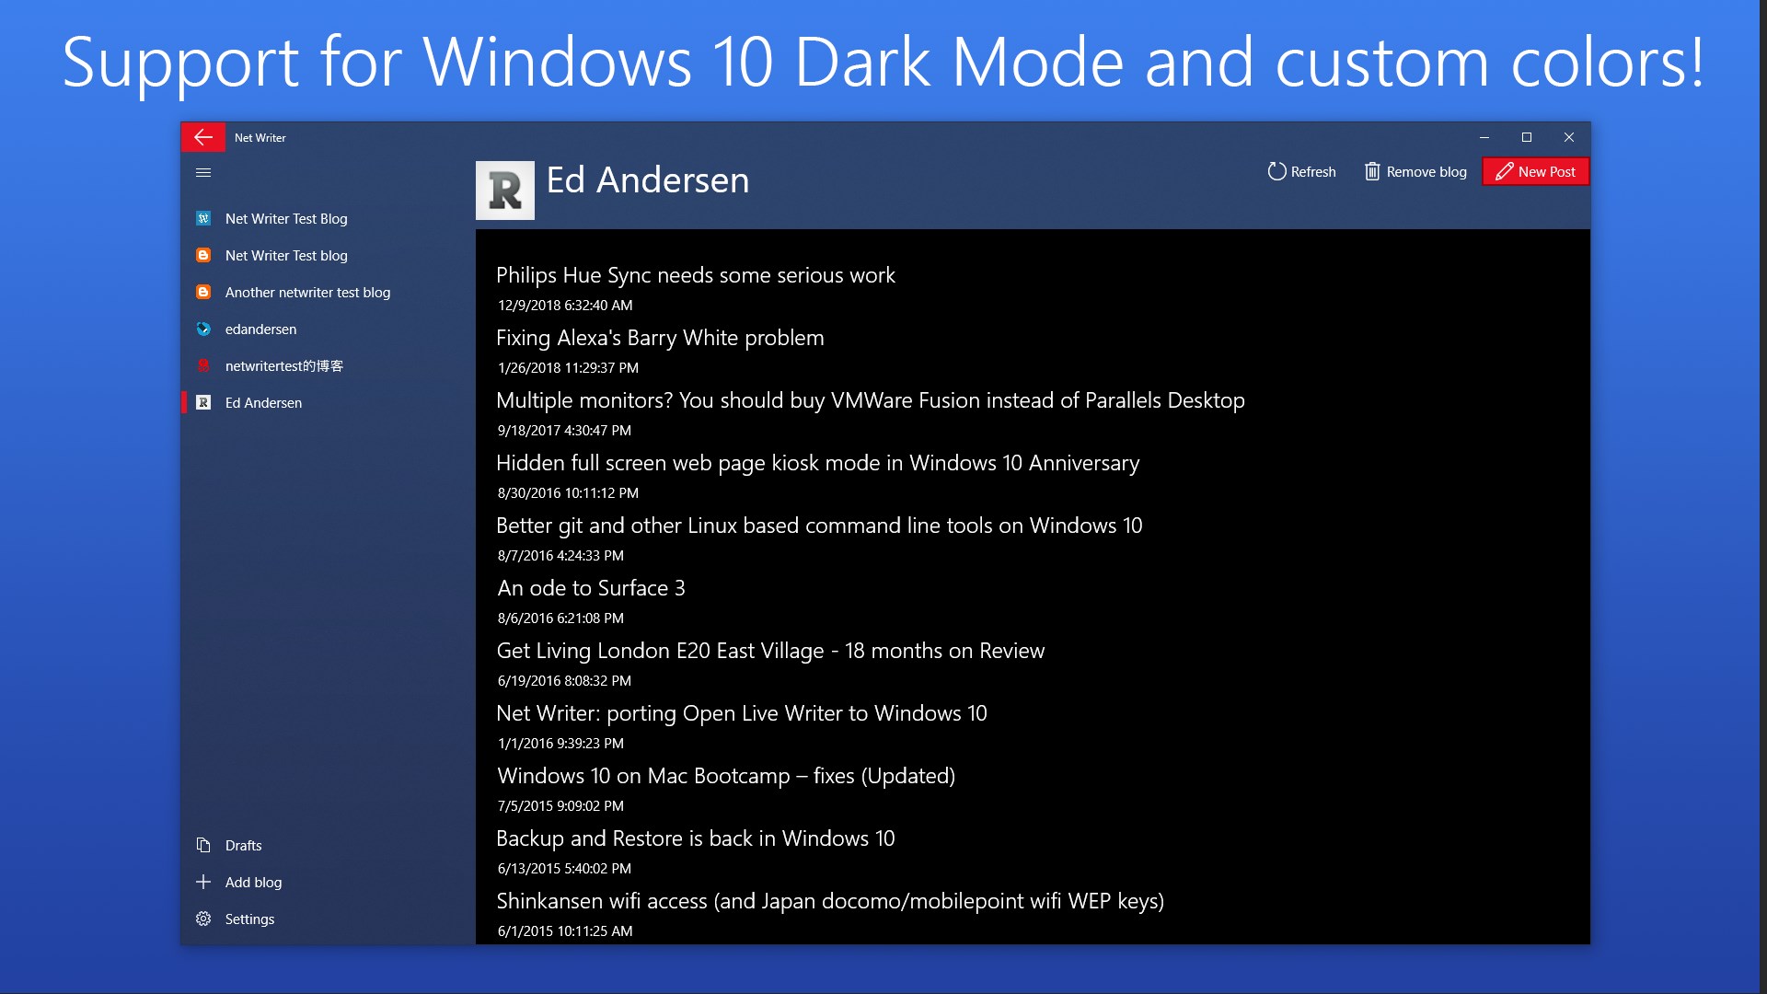The height and width of the screenshot is (994, 1767).
Task: Open the Shinkansen wifi access post
Action: tap(829, 901)
